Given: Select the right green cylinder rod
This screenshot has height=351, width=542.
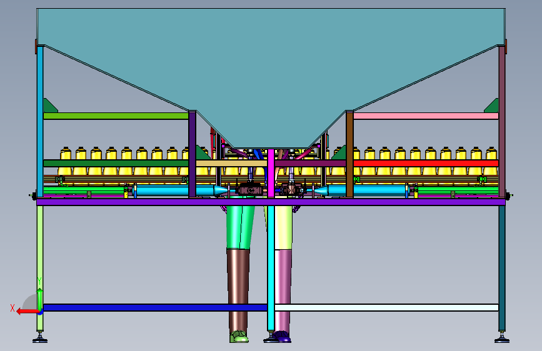Looking at the screenshot, I should 458,190.
